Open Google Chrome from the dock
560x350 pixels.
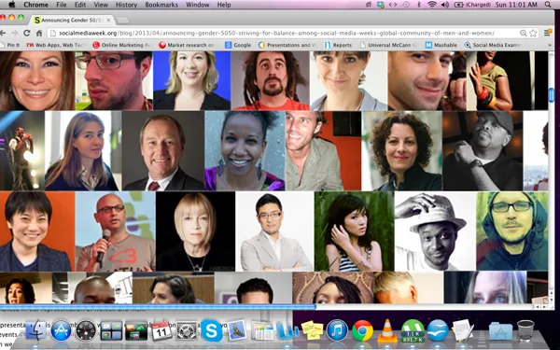(x=362, y=330)
